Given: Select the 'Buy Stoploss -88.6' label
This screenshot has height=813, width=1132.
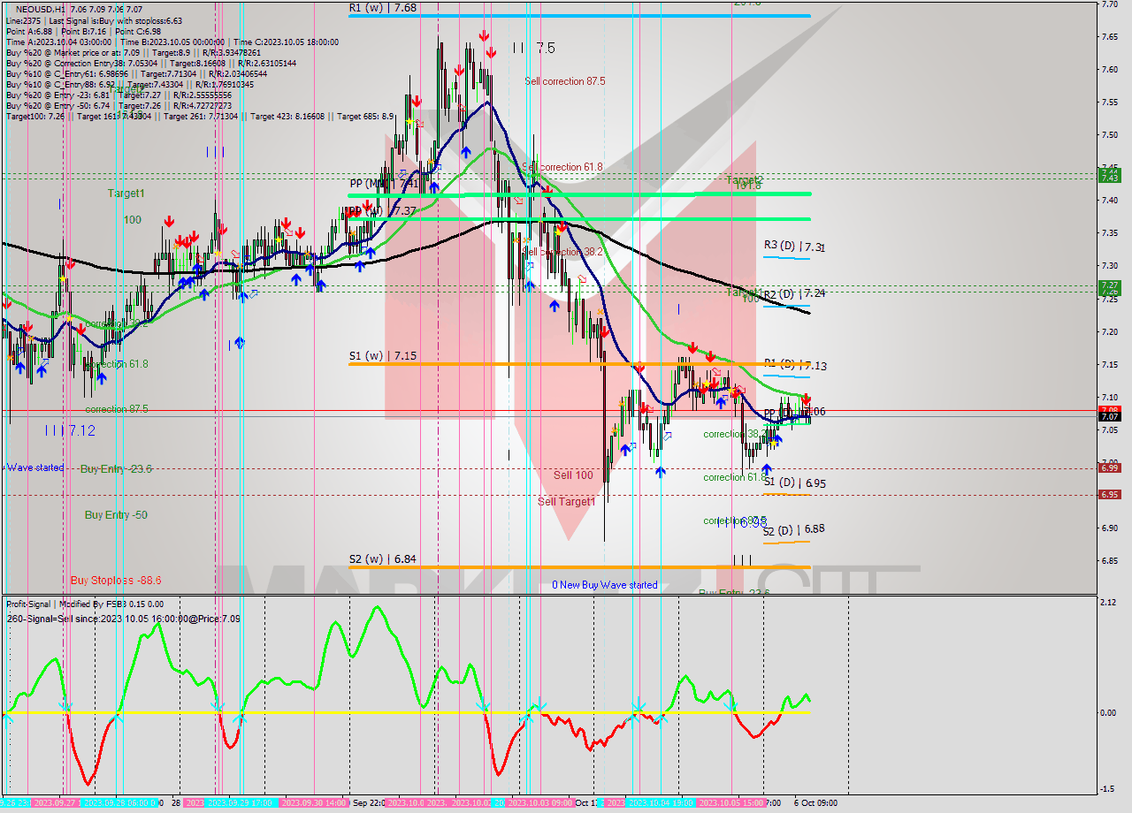Looking at the screenshot, I should (x=116, y=581).
